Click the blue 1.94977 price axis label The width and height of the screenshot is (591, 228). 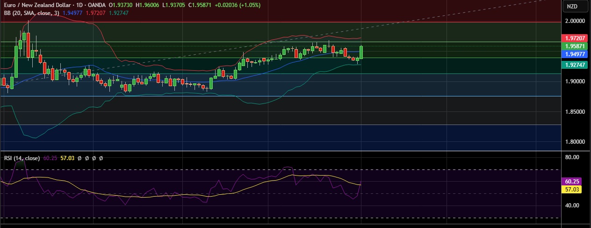click(x=575, y=54)
